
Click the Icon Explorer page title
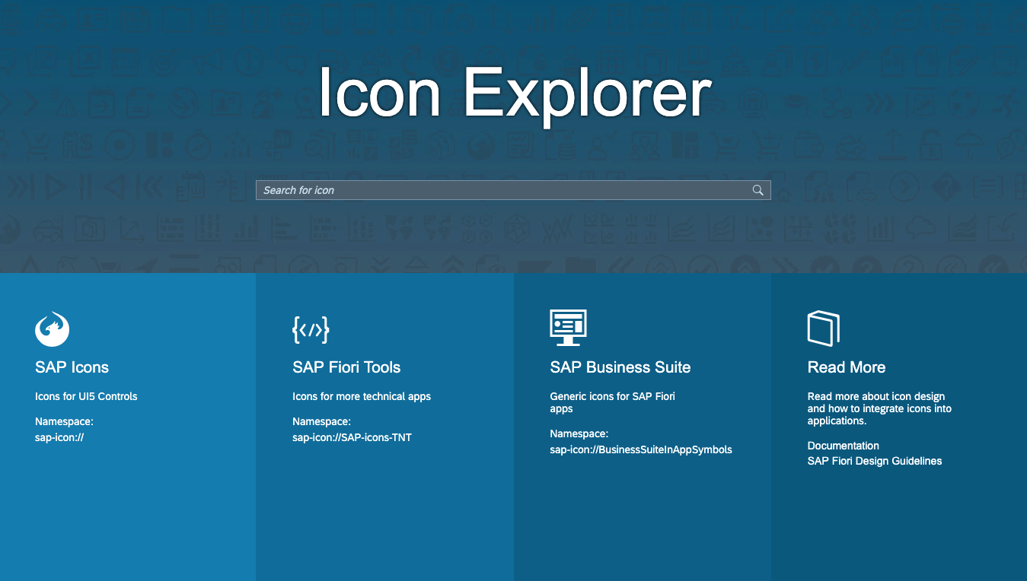click(x=515, y=93)
